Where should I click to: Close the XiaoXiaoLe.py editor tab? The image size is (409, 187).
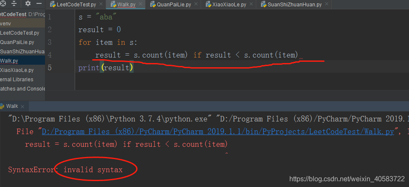point(251,4)
